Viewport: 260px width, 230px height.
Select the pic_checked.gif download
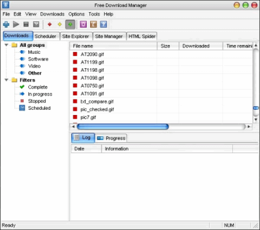(x=97, y=109)
